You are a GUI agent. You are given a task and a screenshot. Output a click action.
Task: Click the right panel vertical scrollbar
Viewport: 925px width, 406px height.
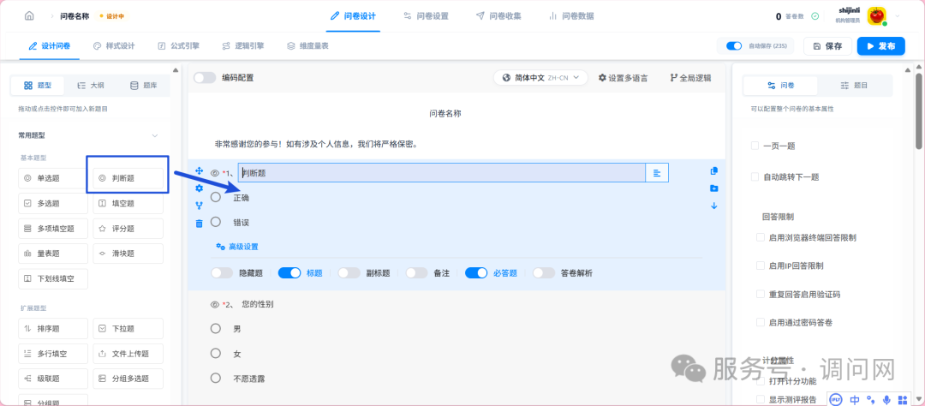919,111
